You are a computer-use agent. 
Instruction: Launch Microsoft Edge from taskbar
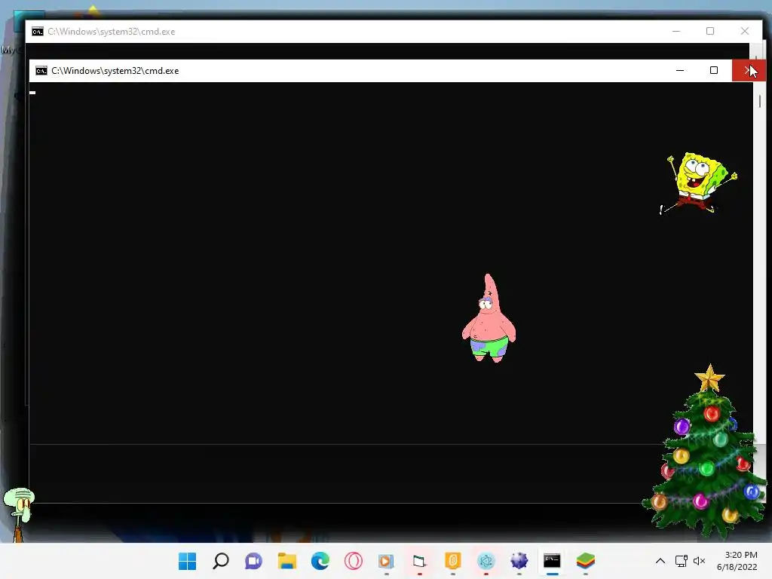pos(320,561)
